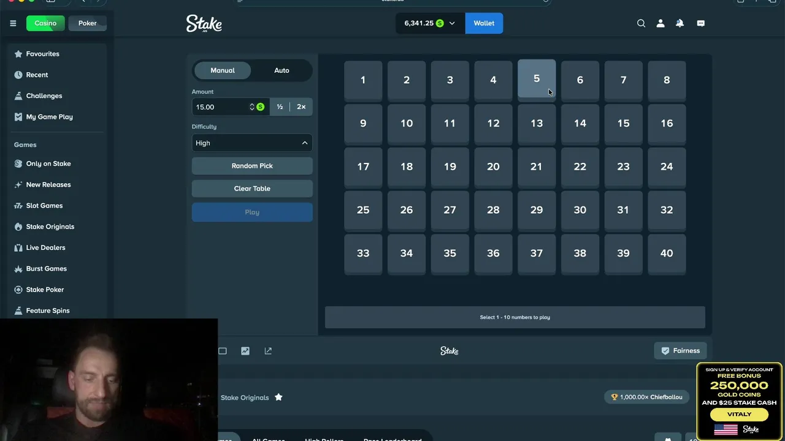Open the Fairness button
This screenshot has height=441, width=785.
coord(680,350)
